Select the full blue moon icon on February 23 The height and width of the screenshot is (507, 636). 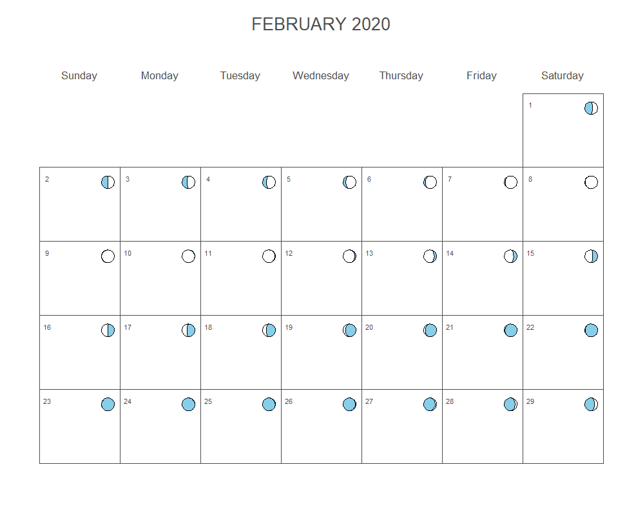coord(108,404)
